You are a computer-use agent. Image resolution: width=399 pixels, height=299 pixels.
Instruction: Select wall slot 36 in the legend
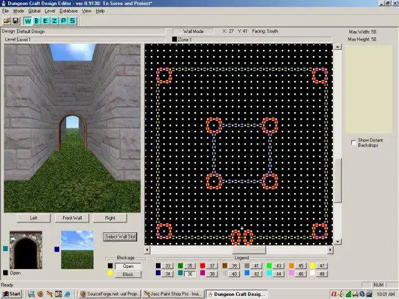(190, 274)
